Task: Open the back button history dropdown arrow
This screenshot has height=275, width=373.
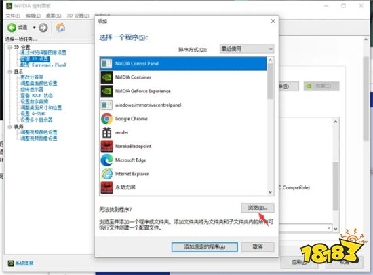Action: click(35, 28)
